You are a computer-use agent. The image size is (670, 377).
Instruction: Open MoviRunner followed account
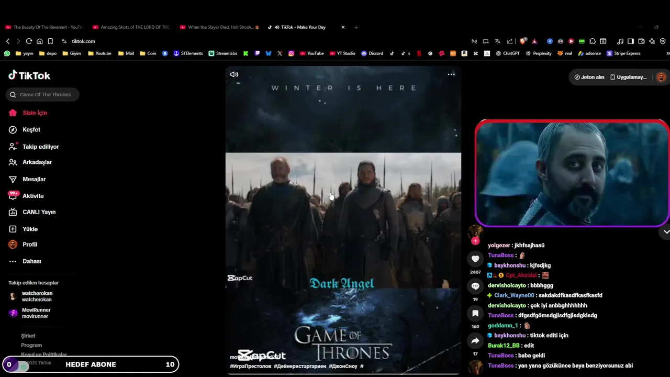(30, 313)
